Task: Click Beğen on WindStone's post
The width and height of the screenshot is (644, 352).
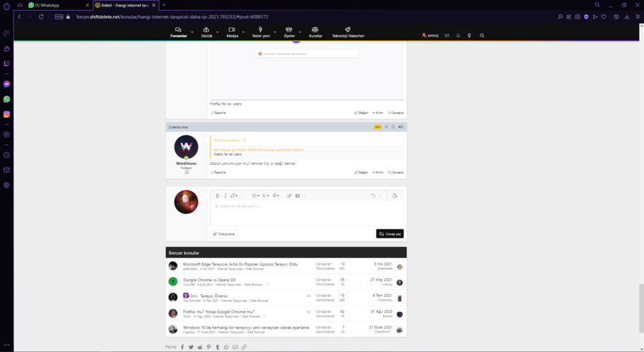Action: pos(361,173)
